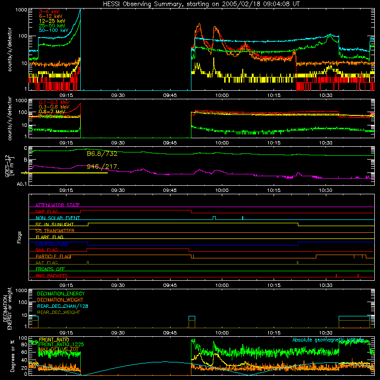Click the "10:30" tick below the decimation panel
Viewport: 380px width, 380px height.
coord(326,333)
